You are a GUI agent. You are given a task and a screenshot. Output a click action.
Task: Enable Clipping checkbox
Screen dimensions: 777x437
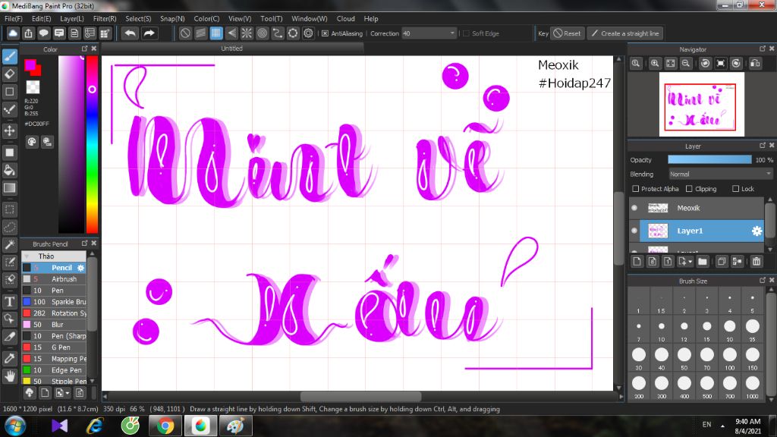(x=689, y=189)
